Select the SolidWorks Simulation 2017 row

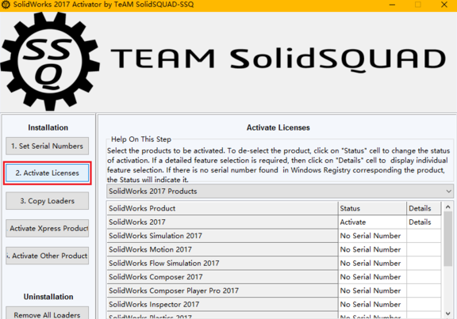pyautogui.click(x=222, y=236)
